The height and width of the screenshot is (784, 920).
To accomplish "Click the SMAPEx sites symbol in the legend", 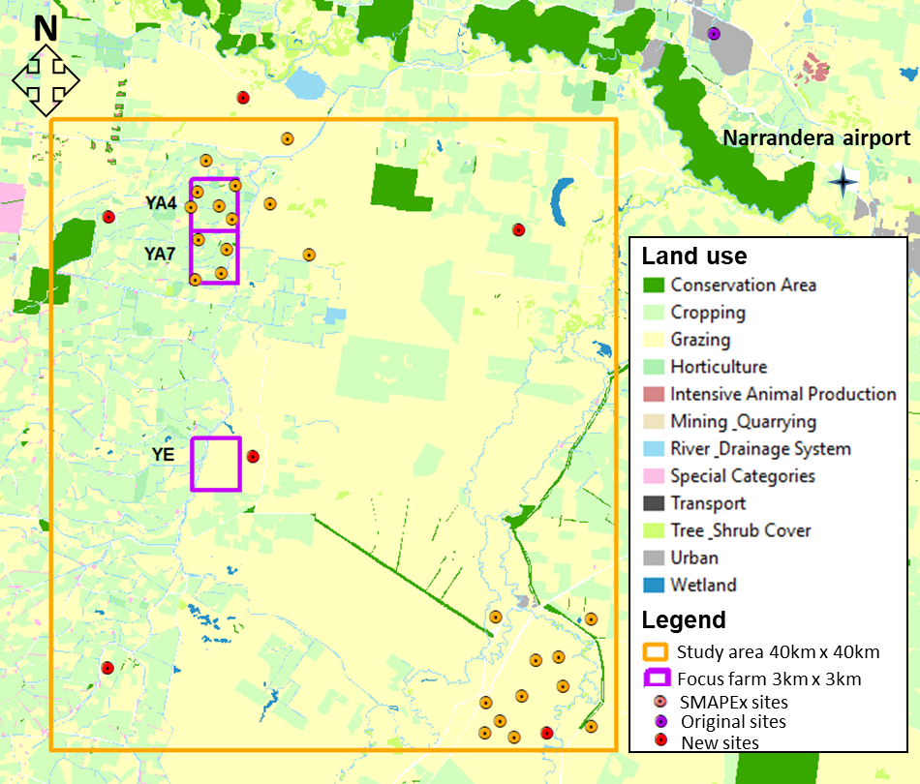I will click(660, 702).
